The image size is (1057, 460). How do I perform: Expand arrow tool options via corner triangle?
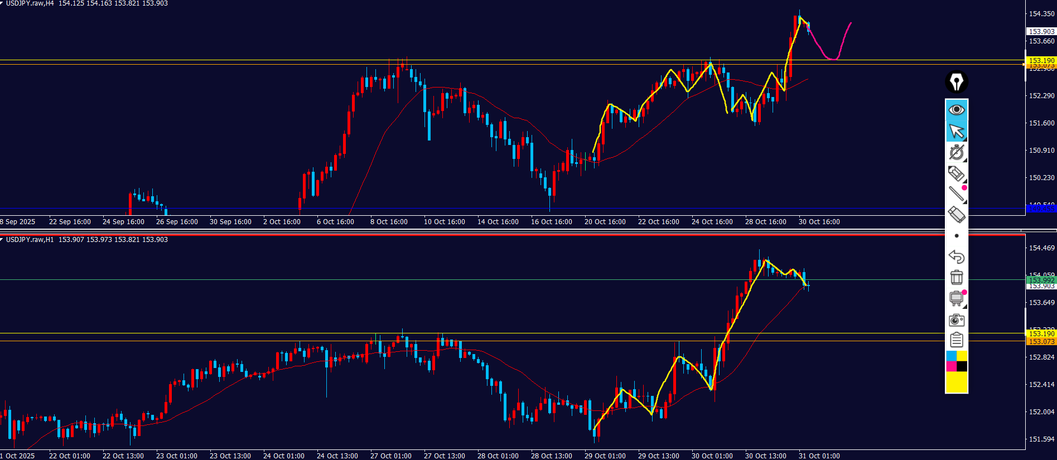[x=965, y=139]
